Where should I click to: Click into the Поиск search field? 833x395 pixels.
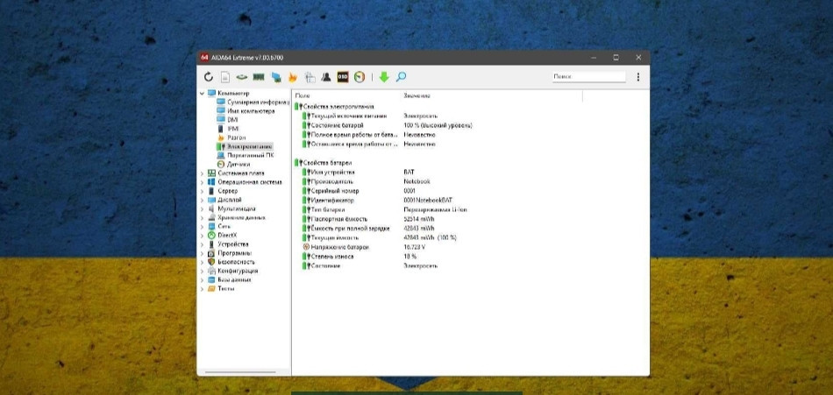pyautogui.click(x=587, y=77)
